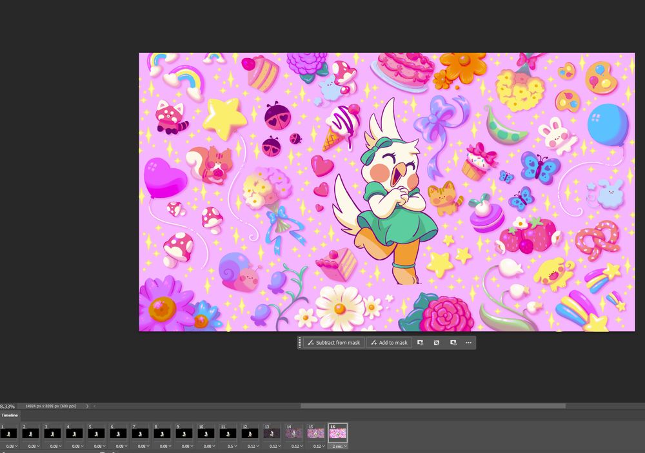The width and height of the screenshot is (645, 453).
Task: Click document dimensions info in status bar
Action: [50, 406]
